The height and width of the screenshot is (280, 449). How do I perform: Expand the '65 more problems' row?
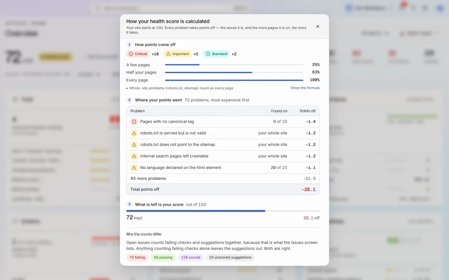[223, 179]
